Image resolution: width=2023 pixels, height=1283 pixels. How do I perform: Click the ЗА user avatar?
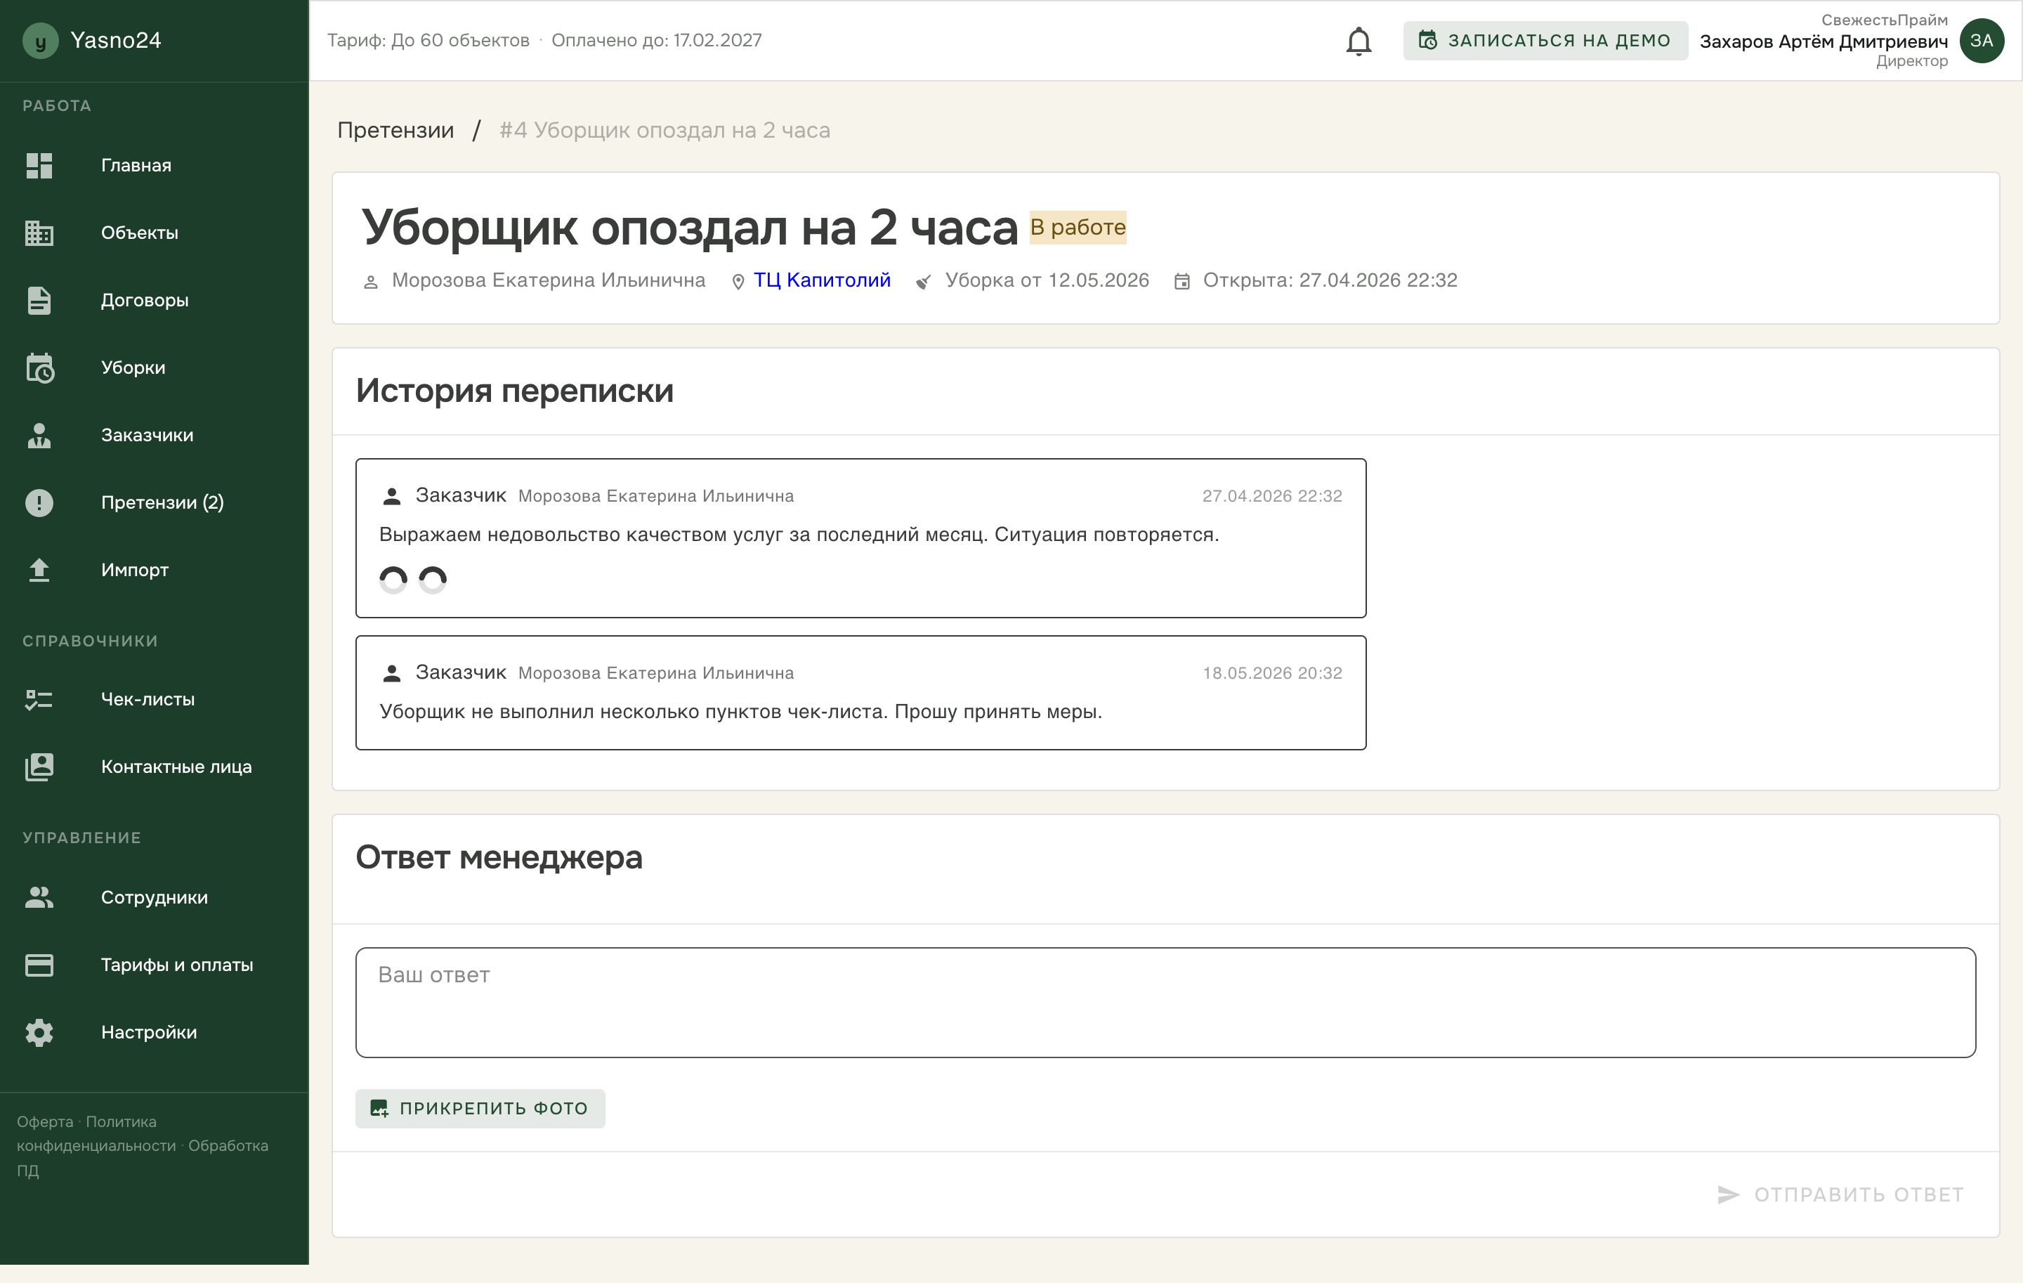click(x=1982, y=40)
